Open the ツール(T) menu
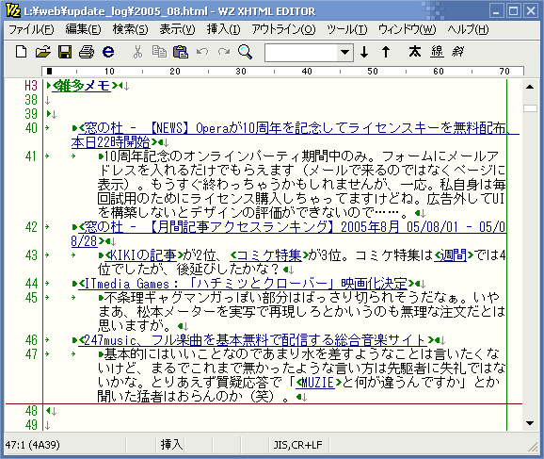 347,29
